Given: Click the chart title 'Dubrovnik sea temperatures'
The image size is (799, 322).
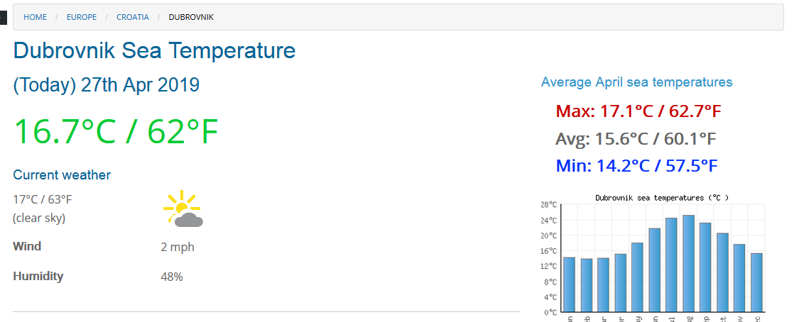Looking at the screenshot, I should click(x=662, y=198).
